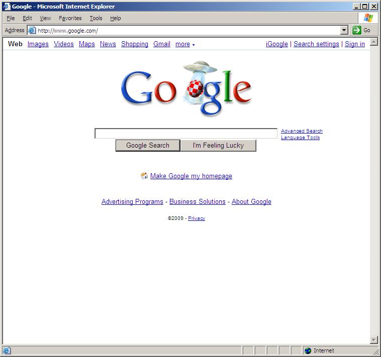Viewport: 381px width, 357px height.
Task: Click the scrollbar up arrow
Action: pyautogui.click(x=373, y=42)
